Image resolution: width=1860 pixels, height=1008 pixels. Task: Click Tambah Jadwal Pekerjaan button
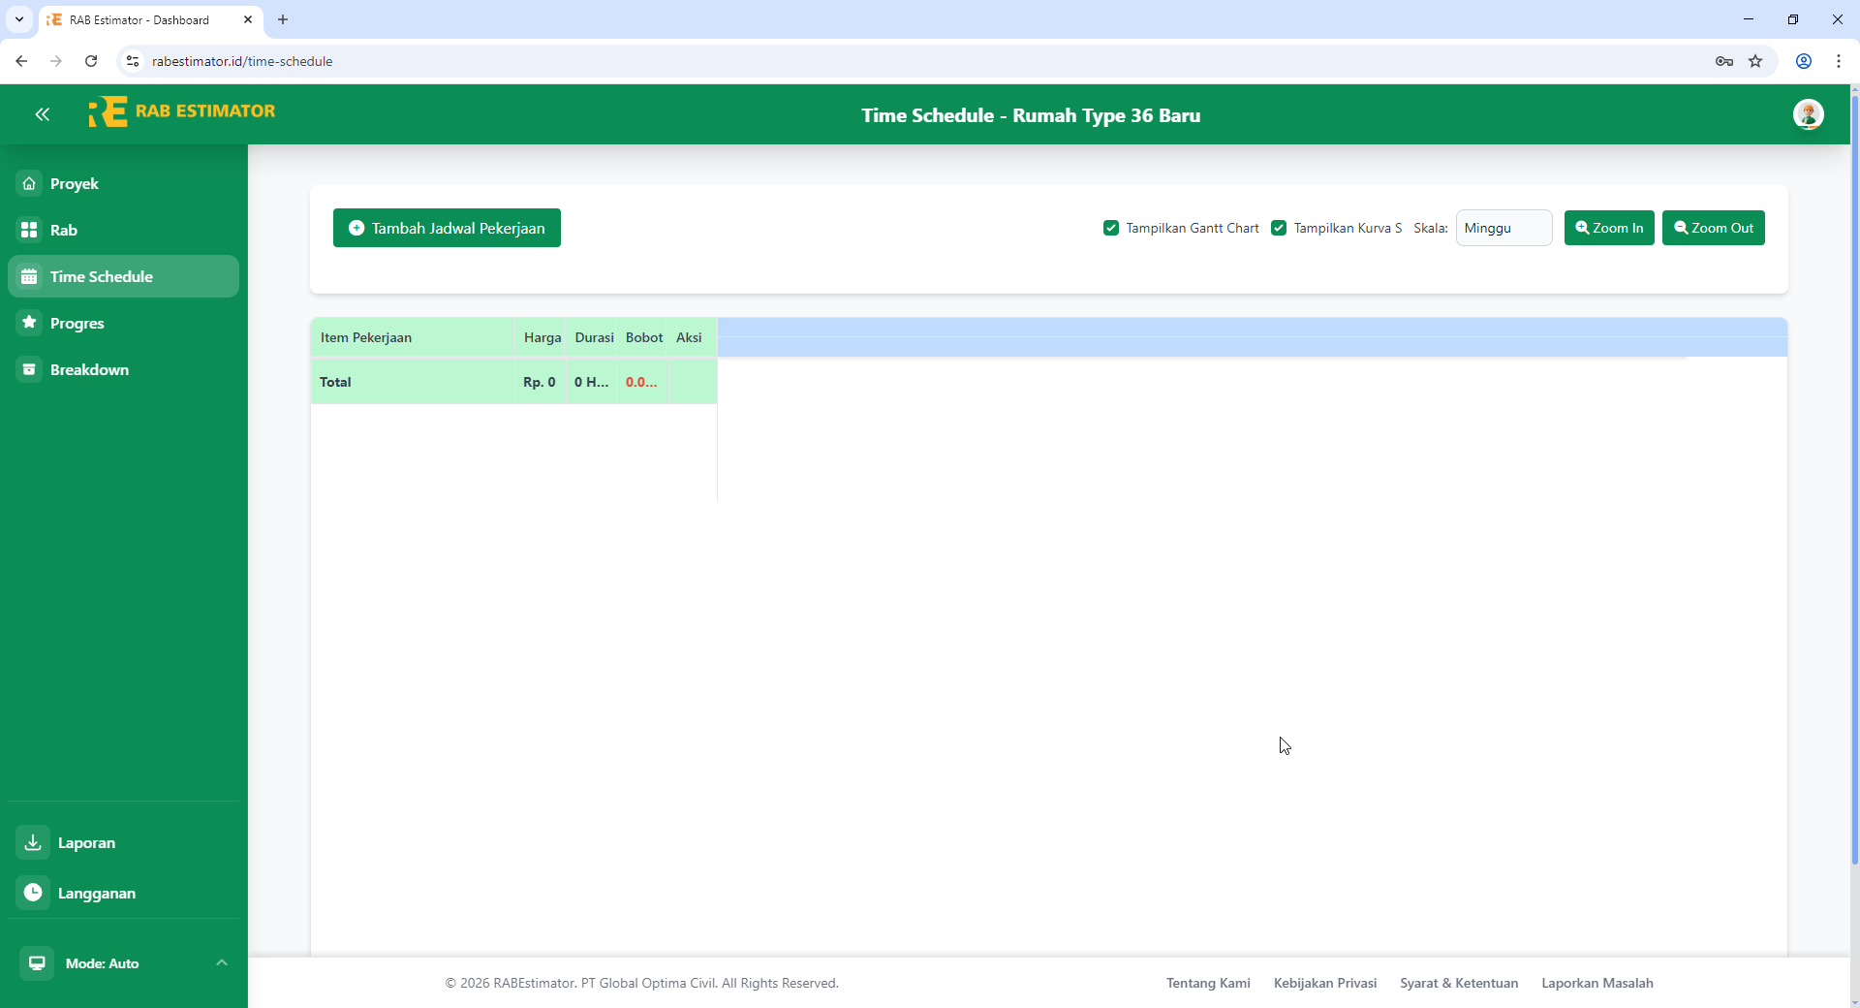click(447, 228)
